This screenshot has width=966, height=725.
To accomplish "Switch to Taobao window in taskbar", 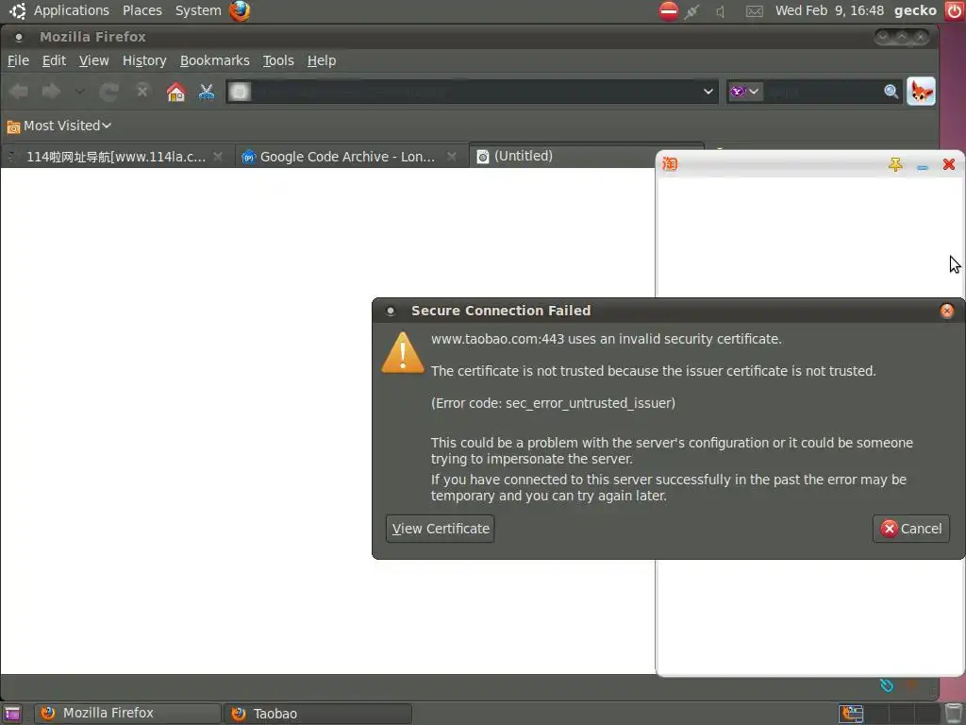I will pyautogui.click(x=319, y=714).
